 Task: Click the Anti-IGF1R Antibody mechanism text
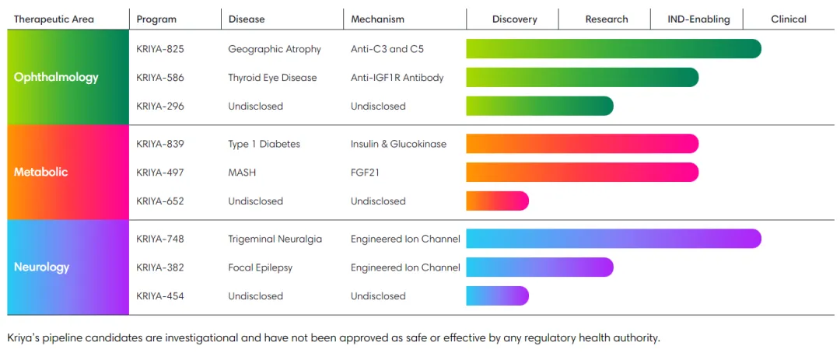click(397, 78)
